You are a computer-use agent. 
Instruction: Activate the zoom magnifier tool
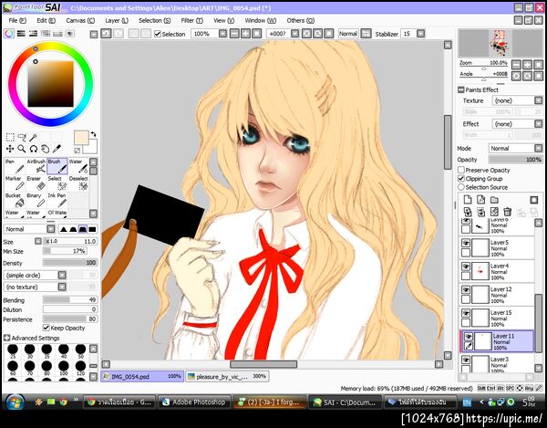[22, 149]
